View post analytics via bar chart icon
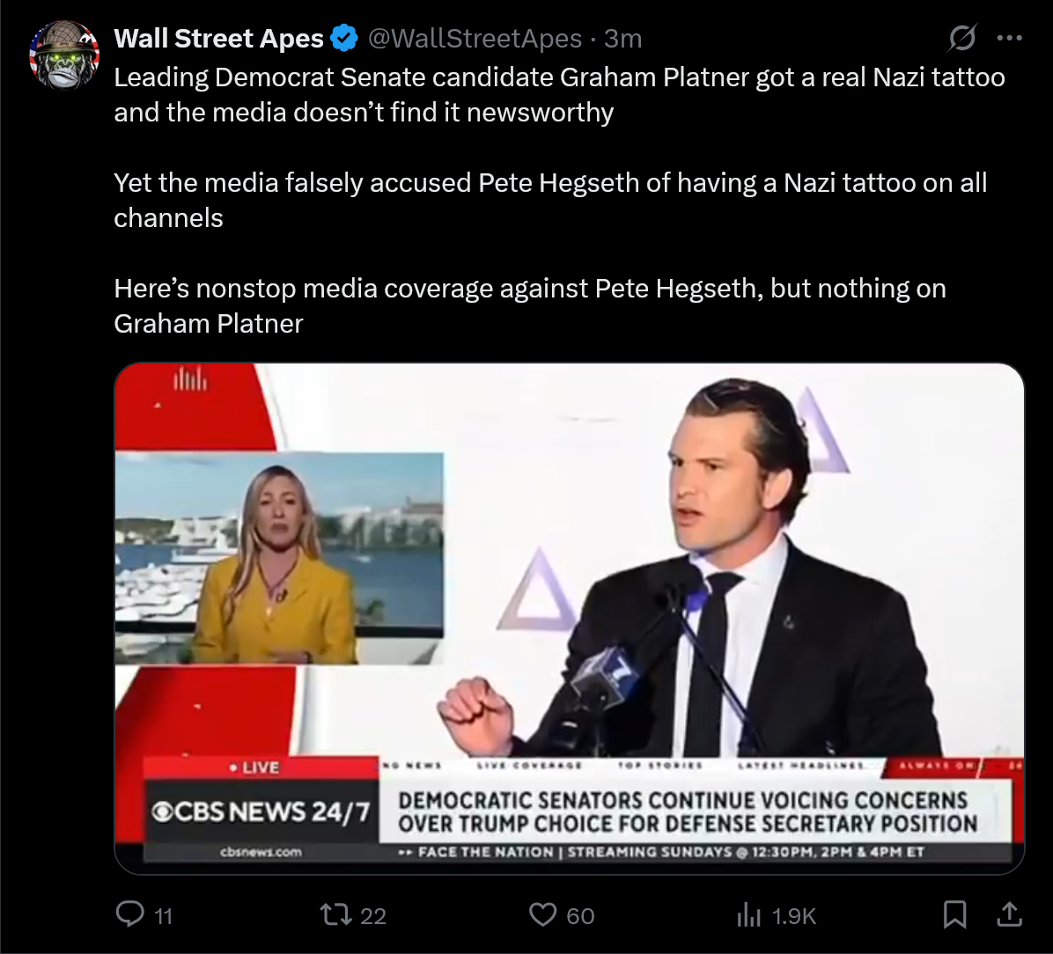1053x954 pixels. pyautogui.click(x=748, y=914)
